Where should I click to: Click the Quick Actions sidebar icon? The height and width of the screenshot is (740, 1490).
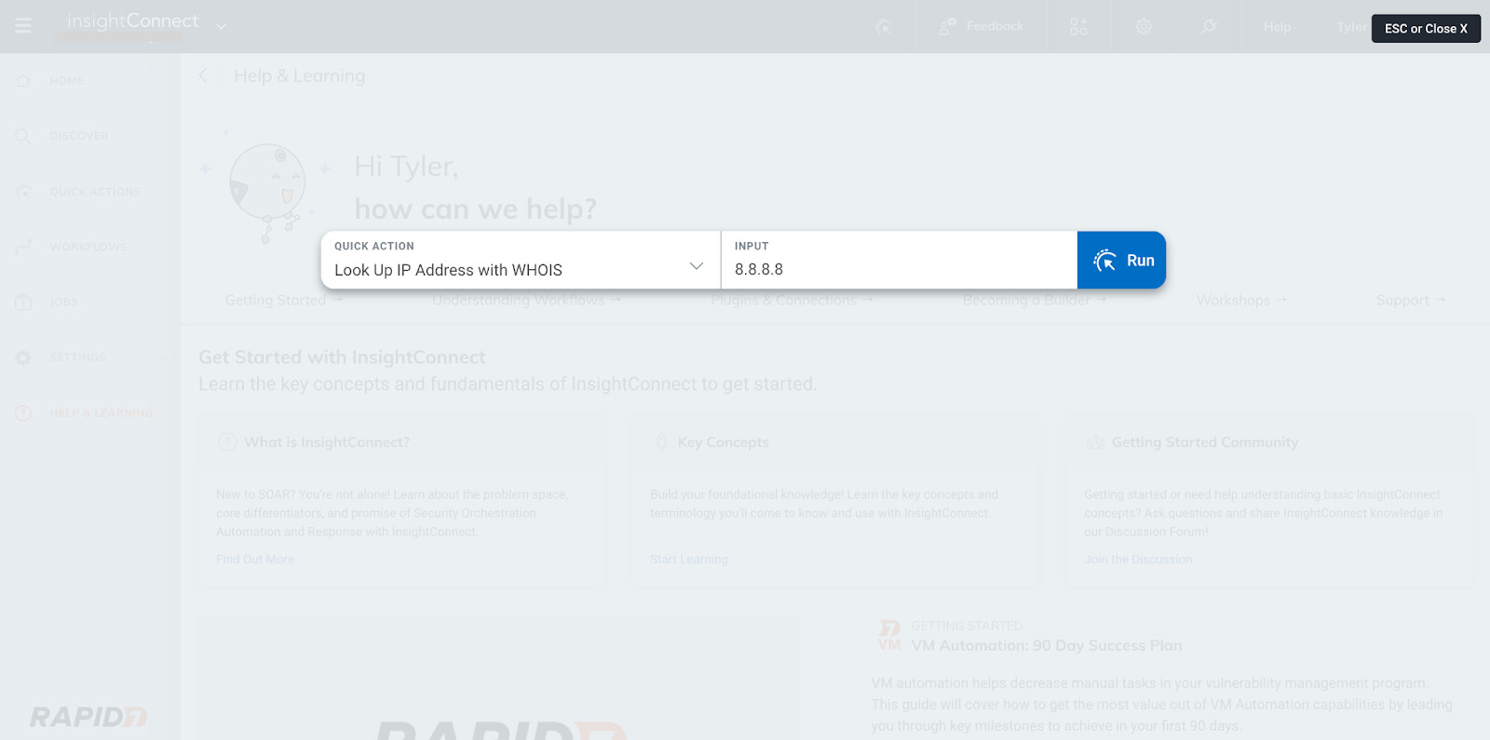click(x=23, y=192)
